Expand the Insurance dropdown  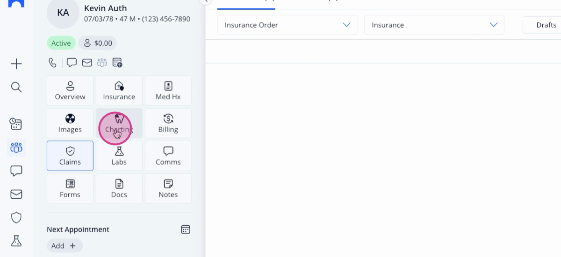pos(434,25)
